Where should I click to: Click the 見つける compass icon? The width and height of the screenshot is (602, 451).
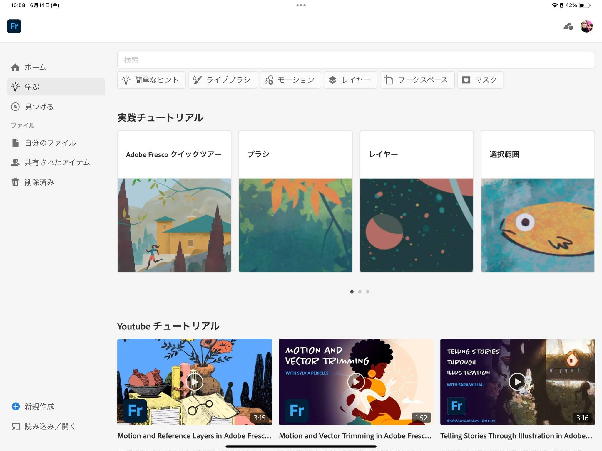(x=15, y=107)
